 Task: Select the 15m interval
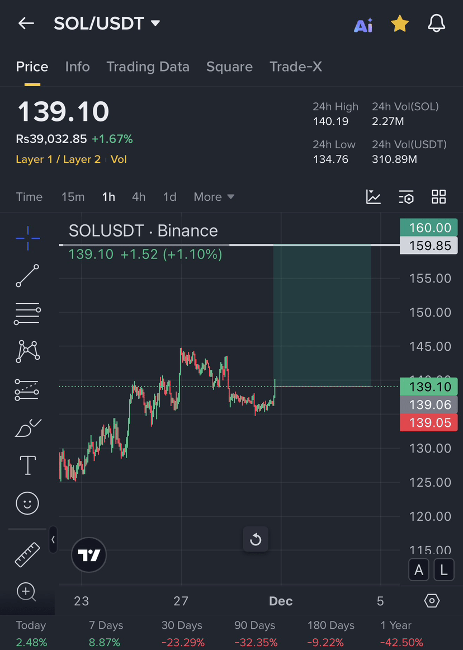click(x=73, y=196)
